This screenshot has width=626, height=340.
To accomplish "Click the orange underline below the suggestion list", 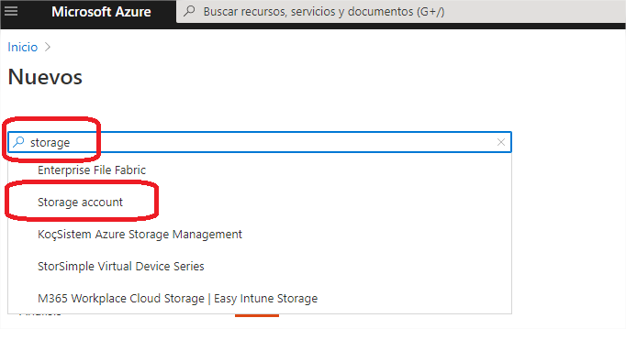I will coord(257,315).
